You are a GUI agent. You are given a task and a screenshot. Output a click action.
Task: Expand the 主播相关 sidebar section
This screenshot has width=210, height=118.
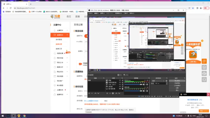[67, 30]
